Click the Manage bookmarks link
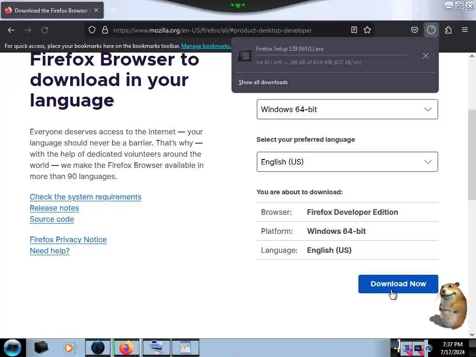The width and height of the screenshot is (476, 357). tap(206, 46)
